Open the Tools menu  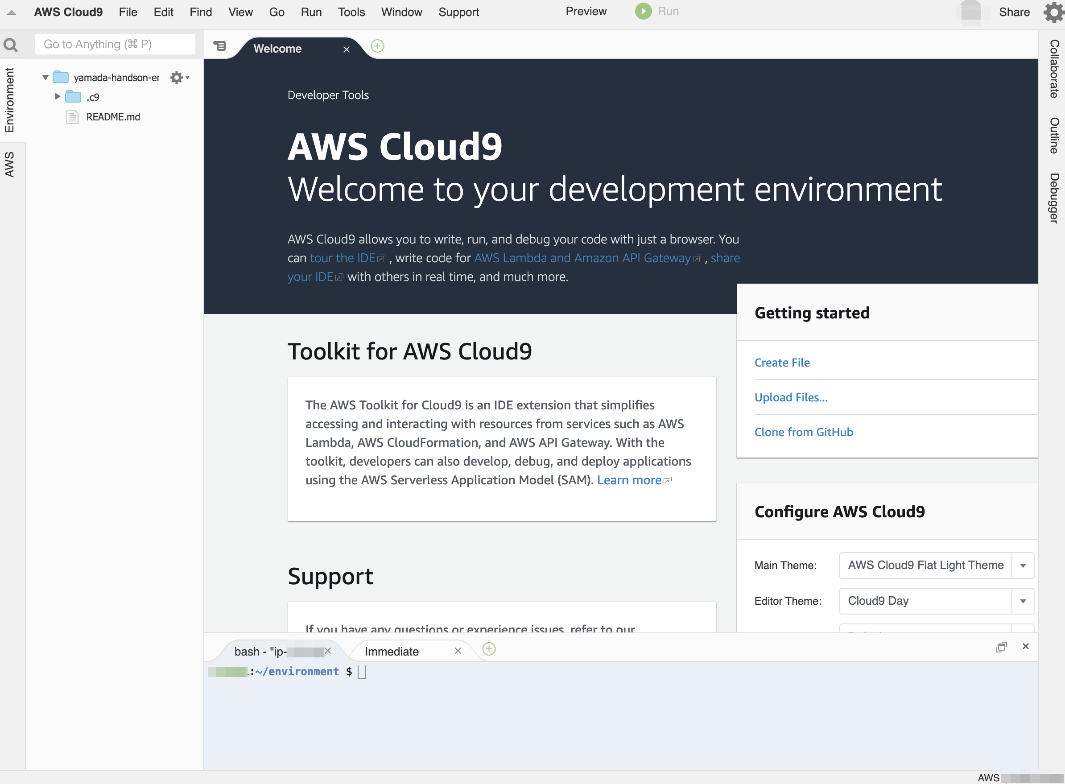tap(351, 12)
